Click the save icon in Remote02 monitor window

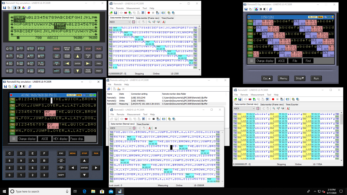coord(240,99)
